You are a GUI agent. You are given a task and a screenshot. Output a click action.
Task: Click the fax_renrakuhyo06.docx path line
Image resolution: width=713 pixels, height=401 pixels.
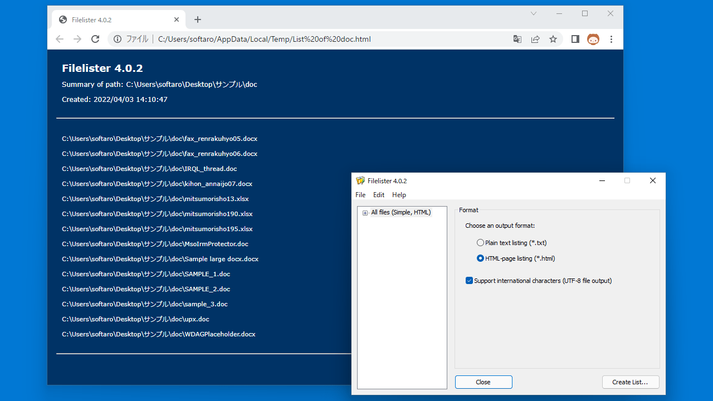[x=160, y=154]
